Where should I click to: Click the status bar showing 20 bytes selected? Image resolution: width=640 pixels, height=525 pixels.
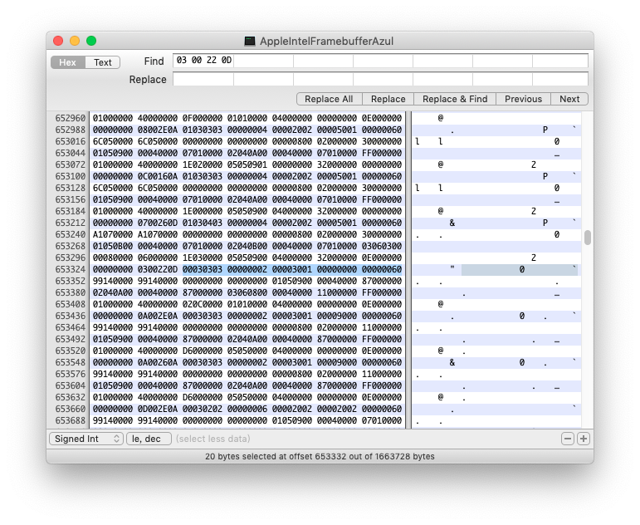320,456
